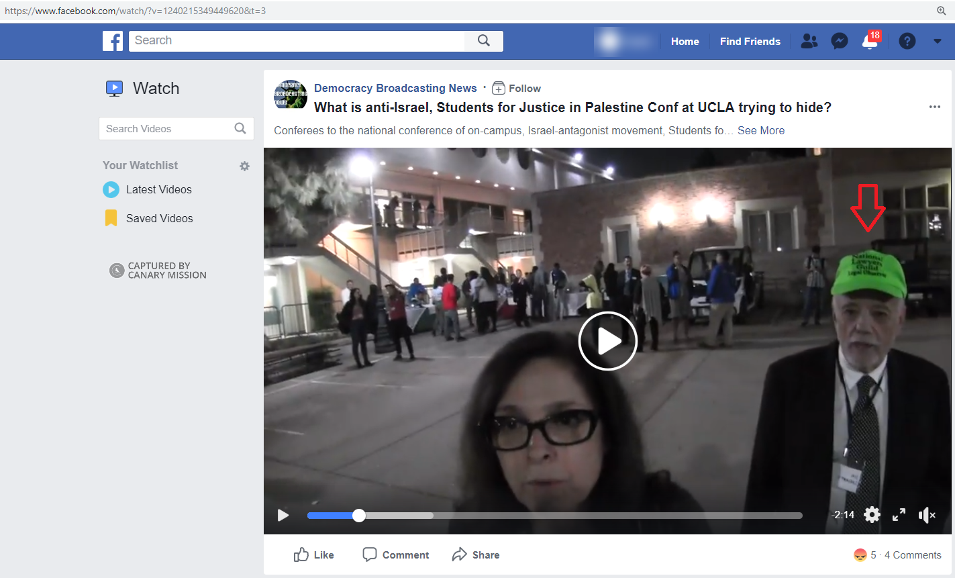Click the Facebook logo icon
The image size is (955, 578).
coord(113,41)
